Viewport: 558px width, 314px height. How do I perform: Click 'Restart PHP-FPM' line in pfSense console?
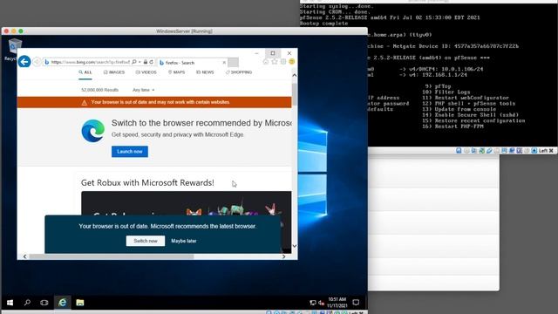(453, 126)
